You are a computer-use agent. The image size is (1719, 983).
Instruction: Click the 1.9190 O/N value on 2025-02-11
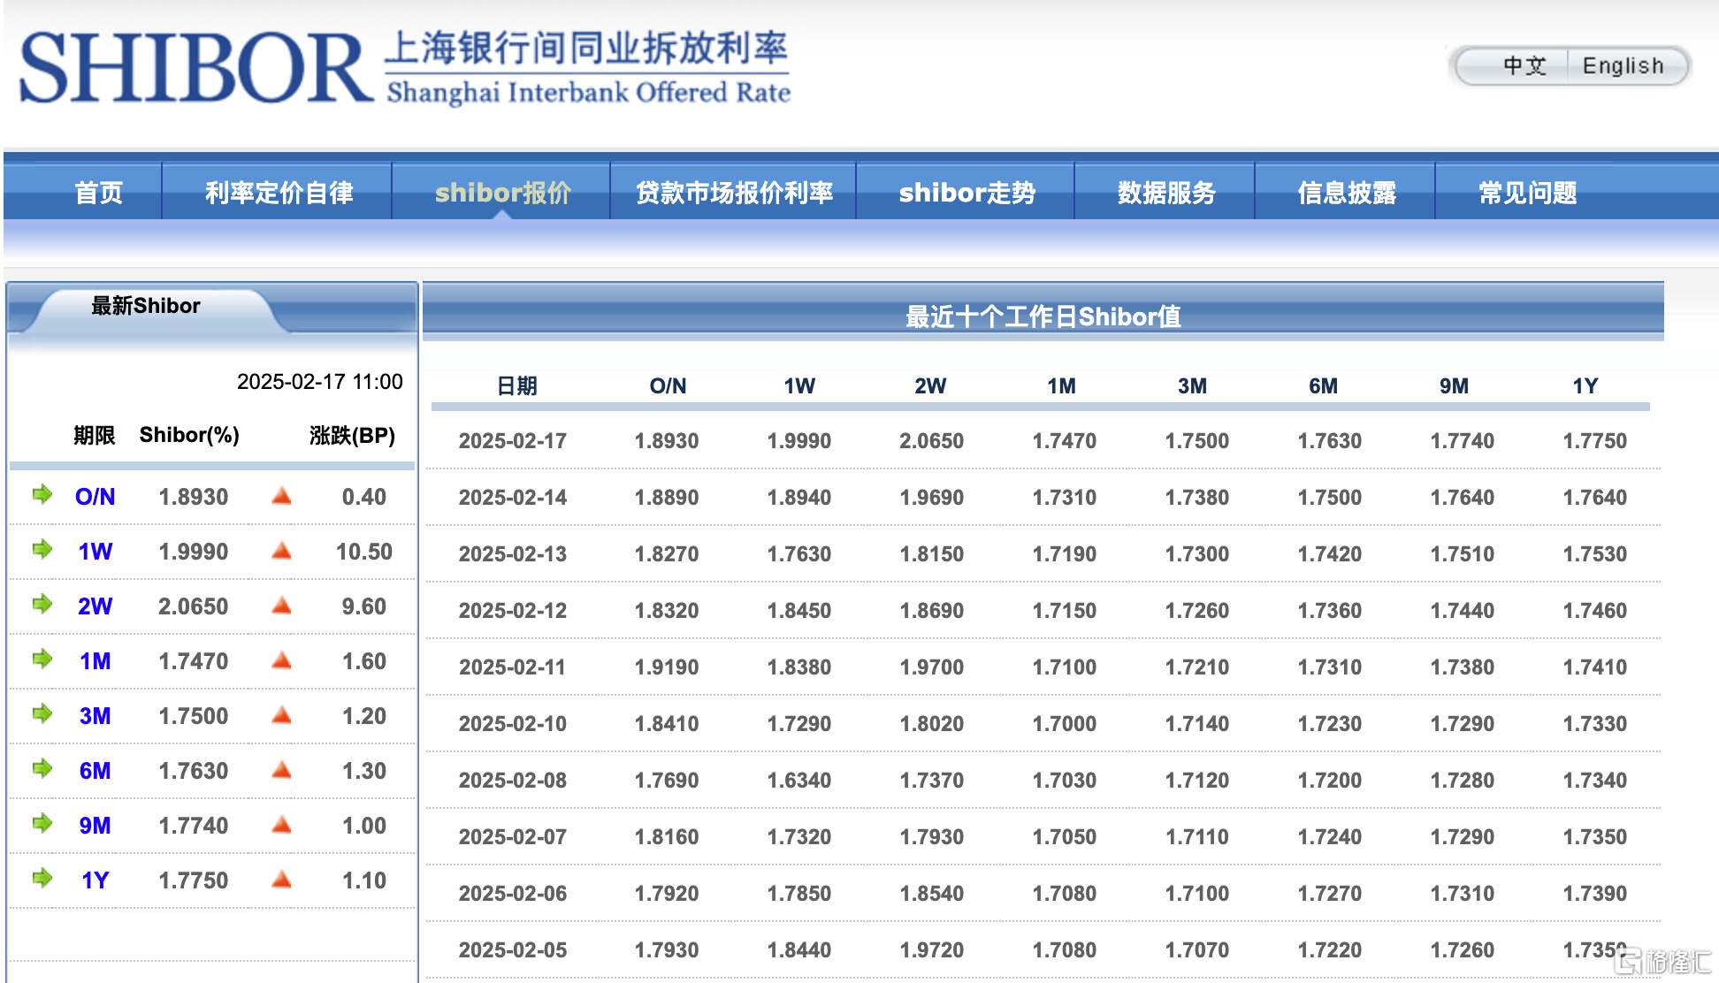667,667
